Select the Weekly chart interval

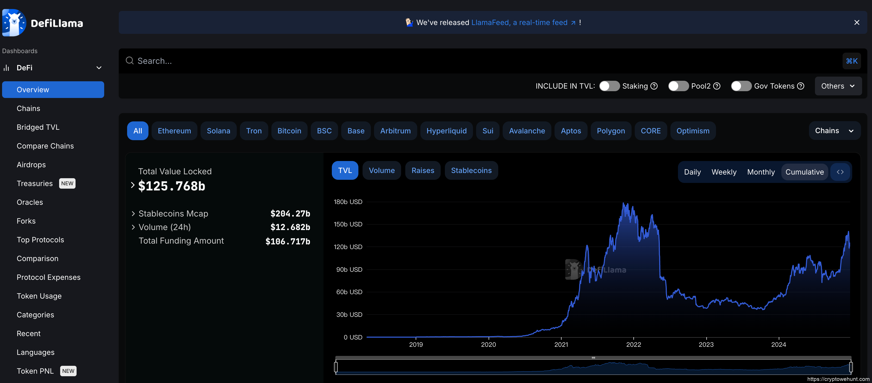(724, 172)
